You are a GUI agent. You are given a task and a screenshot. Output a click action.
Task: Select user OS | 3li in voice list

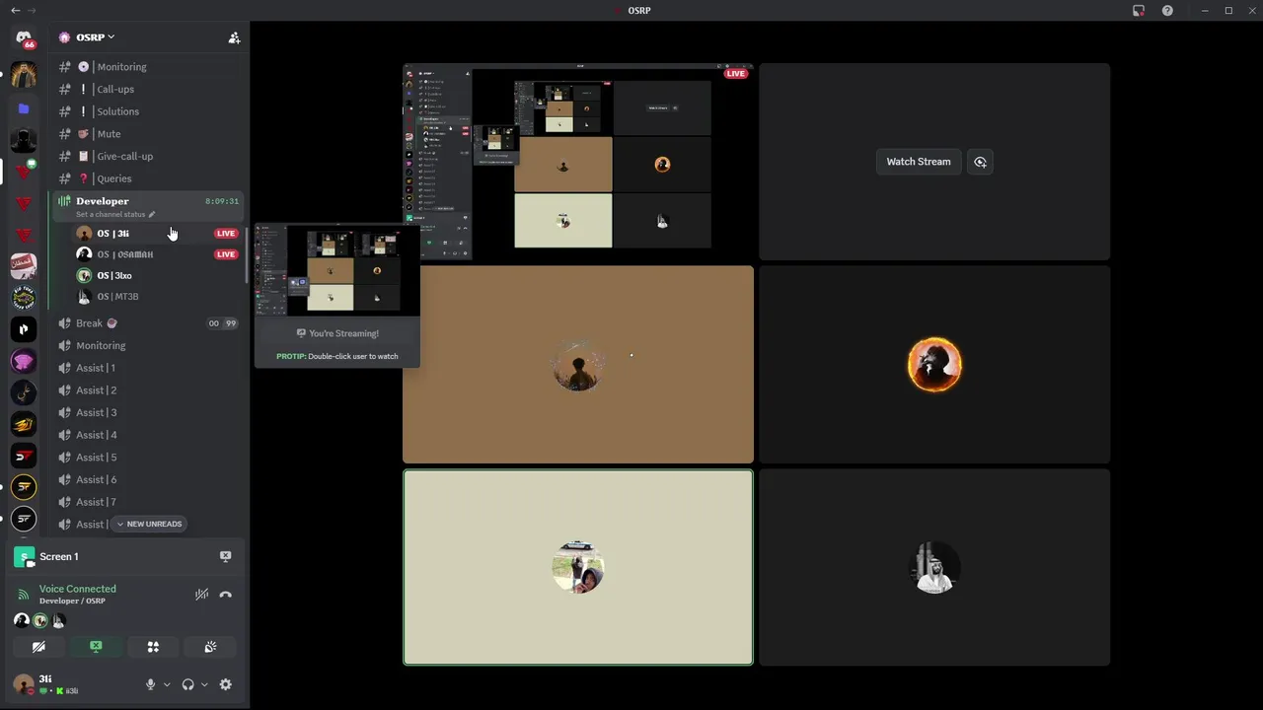pos(158,234)
